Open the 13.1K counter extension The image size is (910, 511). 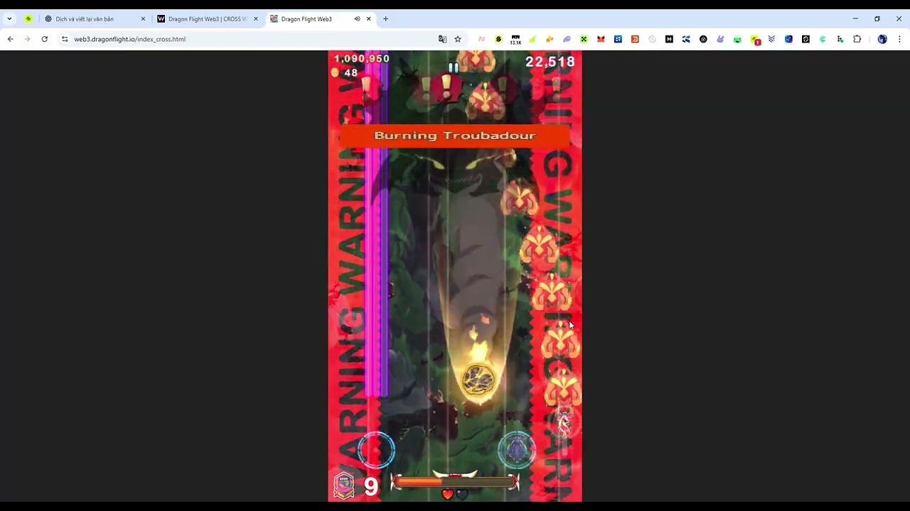click(515, 40)
